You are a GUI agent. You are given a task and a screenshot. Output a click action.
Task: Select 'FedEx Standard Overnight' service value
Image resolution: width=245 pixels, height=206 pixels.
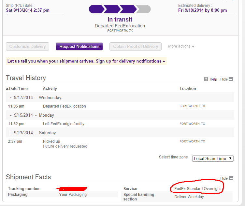coord(197,189)
